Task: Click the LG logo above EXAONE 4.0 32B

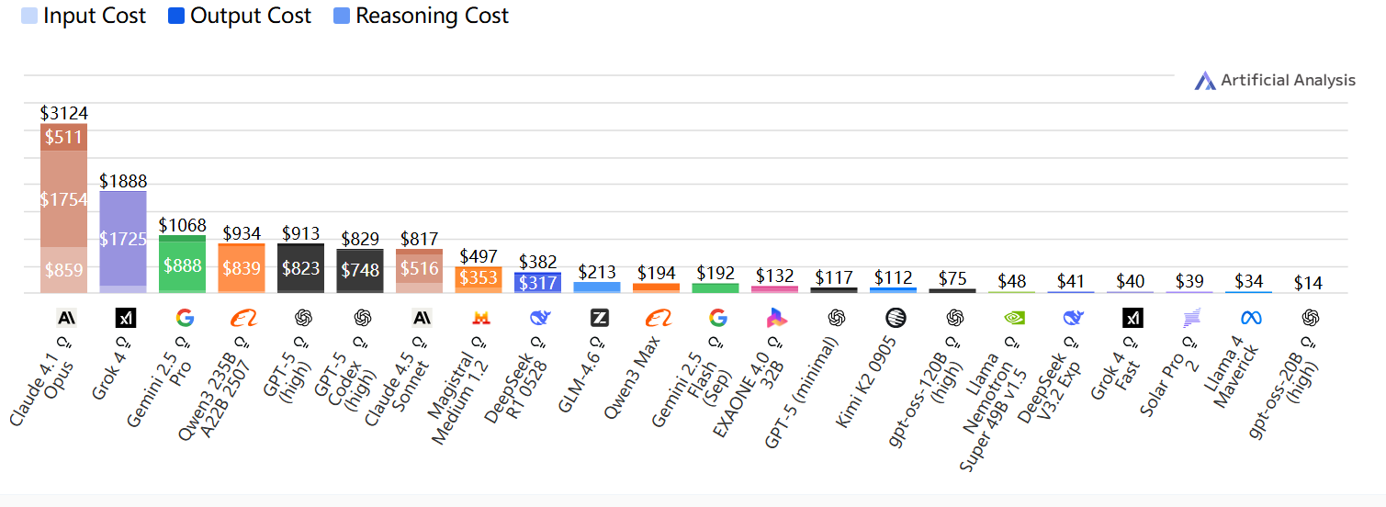Action: point(777,318)
